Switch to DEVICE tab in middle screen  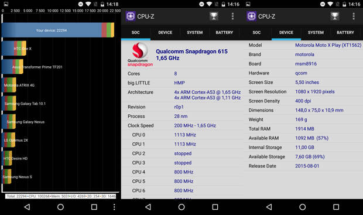point(165,32)
